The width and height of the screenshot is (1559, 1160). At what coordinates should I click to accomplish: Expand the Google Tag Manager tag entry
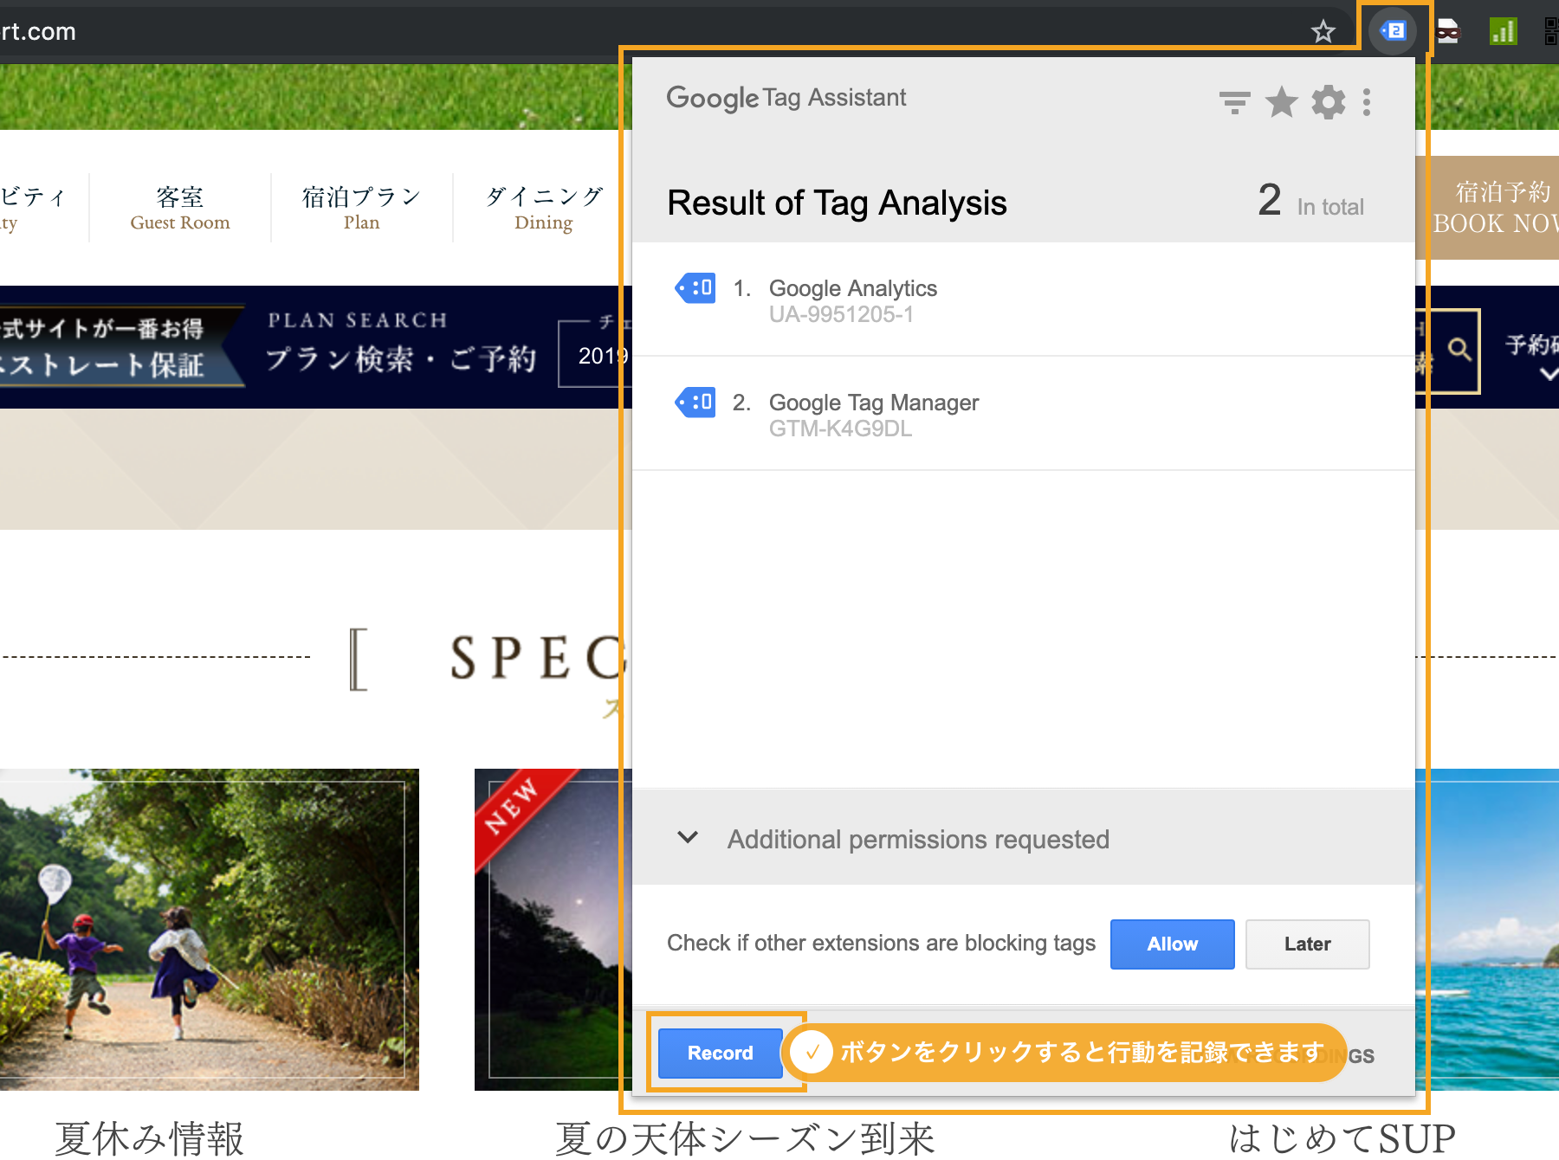pyautogui.click(x=873, y=414)
